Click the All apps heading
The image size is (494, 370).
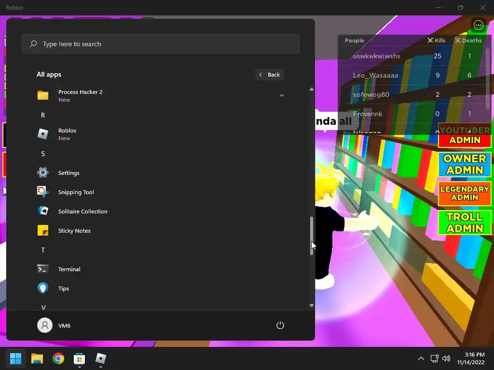49,75
